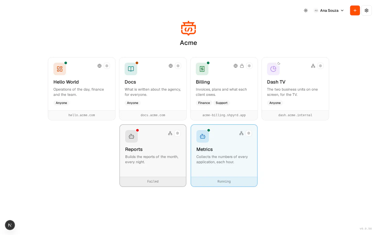Screen dimensions: 377x235
Task: Click the network icon on Dash TV card
Action: coord(313,66)
